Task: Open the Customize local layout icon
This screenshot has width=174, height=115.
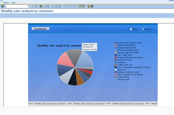Action: click(92, 6)
